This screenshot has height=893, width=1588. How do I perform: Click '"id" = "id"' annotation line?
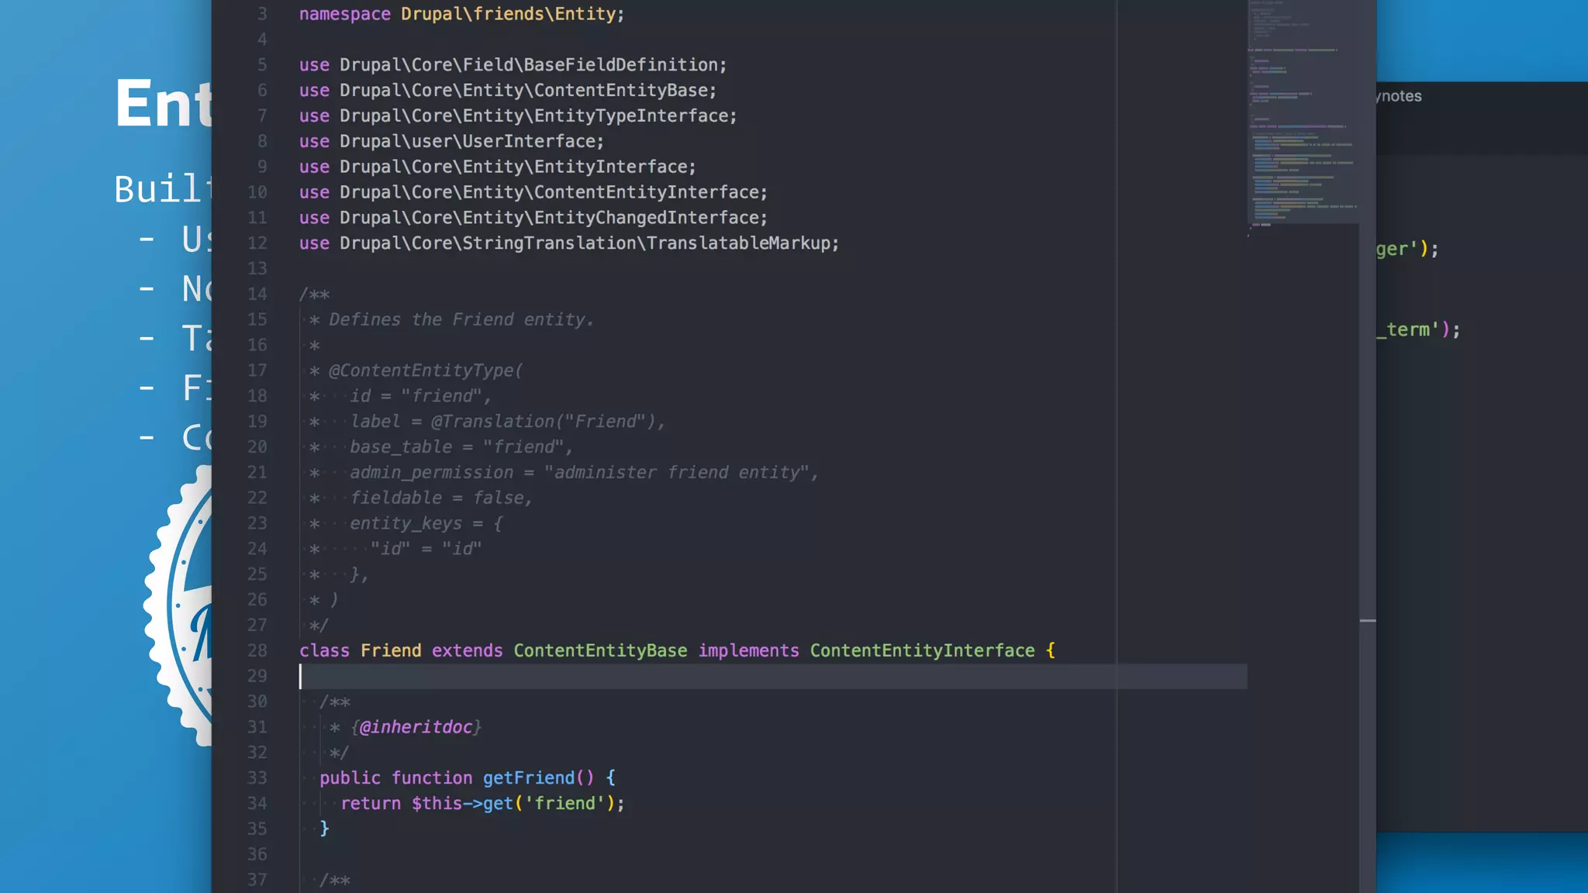click(426, 549)
